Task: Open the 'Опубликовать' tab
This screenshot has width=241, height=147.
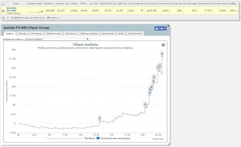Action: point(135,33)
